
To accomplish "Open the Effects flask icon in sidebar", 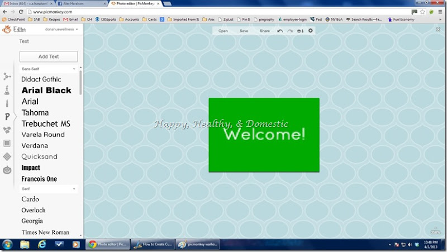I will (7, 90).
